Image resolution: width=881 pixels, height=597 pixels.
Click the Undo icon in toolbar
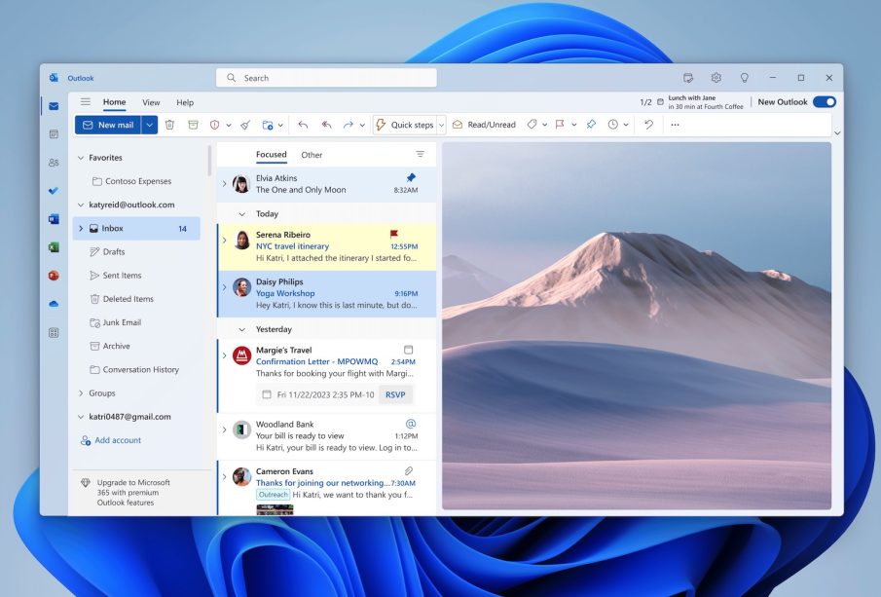(x=649, y=125)
